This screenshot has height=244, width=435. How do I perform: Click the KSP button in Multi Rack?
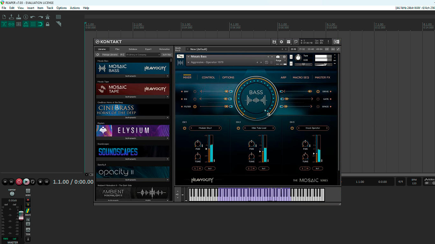[327, 49]
